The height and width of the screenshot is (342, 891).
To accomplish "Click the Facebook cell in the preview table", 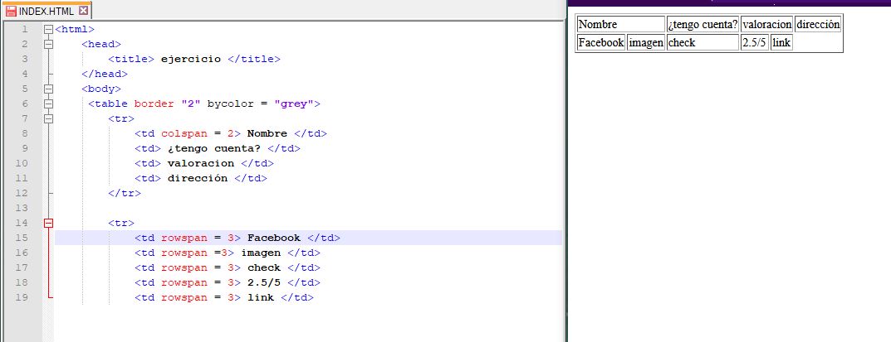I will [x=600, y=43].
